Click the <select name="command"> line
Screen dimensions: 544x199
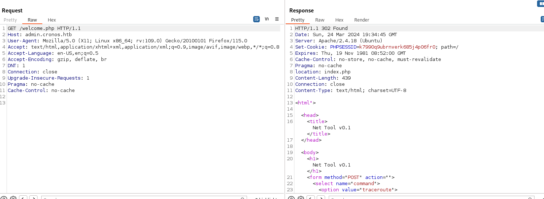coord(346,184)
